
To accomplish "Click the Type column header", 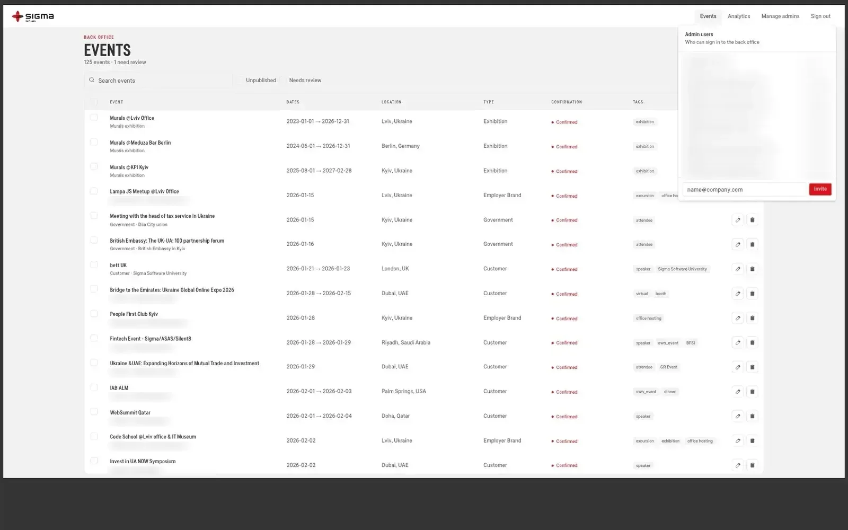I will pos(489,102).
